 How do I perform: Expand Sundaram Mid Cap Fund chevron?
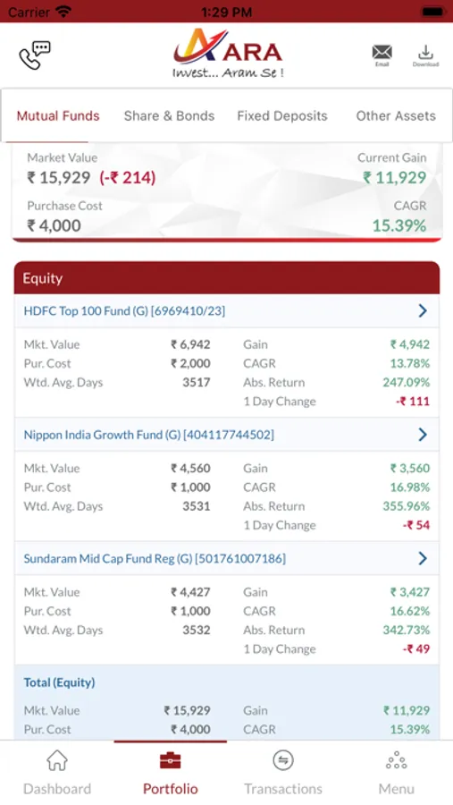[423, 558]
